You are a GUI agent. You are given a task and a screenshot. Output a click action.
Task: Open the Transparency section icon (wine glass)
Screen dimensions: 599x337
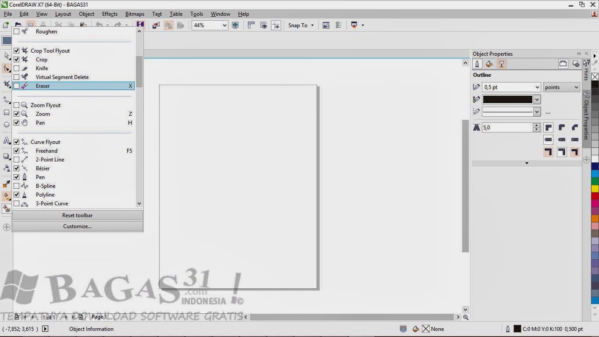click(x=502, y=64)
